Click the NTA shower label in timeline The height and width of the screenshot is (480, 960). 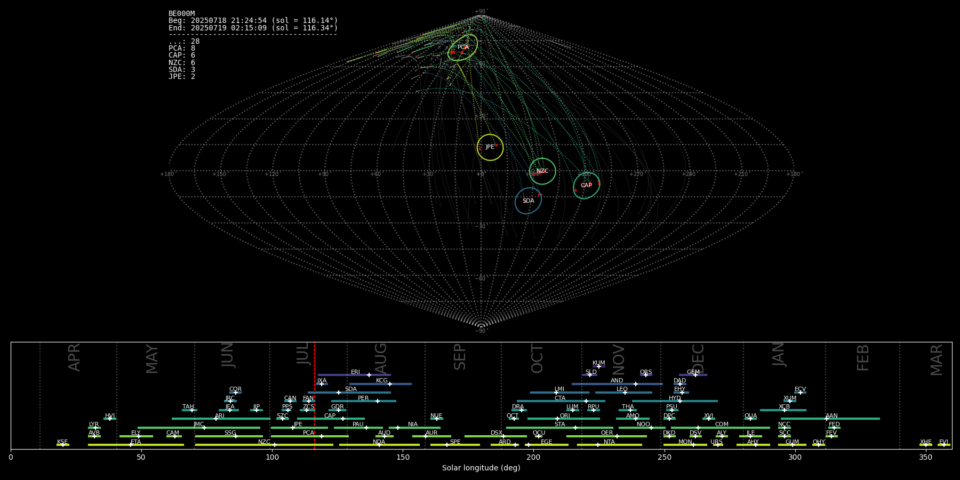click(x=610, y=442)
